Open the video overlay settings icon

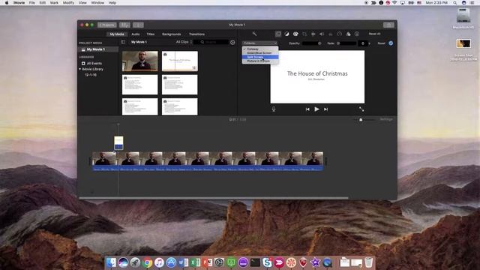[278, 34]
